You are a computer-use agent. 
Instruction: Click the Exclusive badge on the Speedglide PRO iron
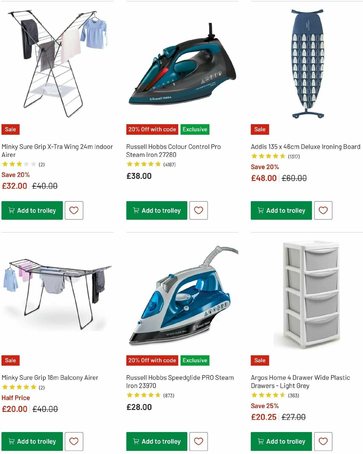click(x=195, y=360)
